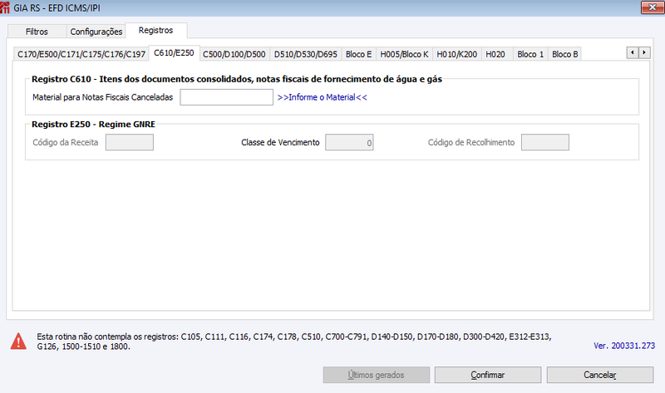Select the C610/E250 sub-tab
This screenshot has width=665, height=393.
(x=174, y=53)
